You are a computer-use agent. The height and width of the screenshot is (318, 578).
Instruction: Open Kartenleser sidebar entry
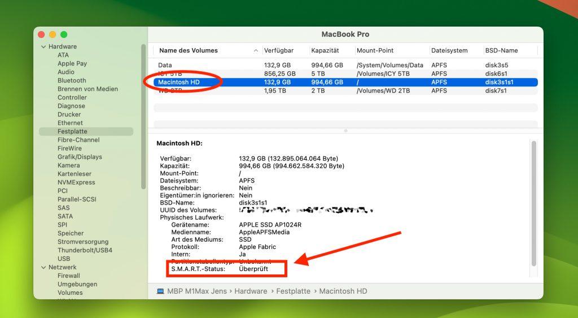pos(75,174)
